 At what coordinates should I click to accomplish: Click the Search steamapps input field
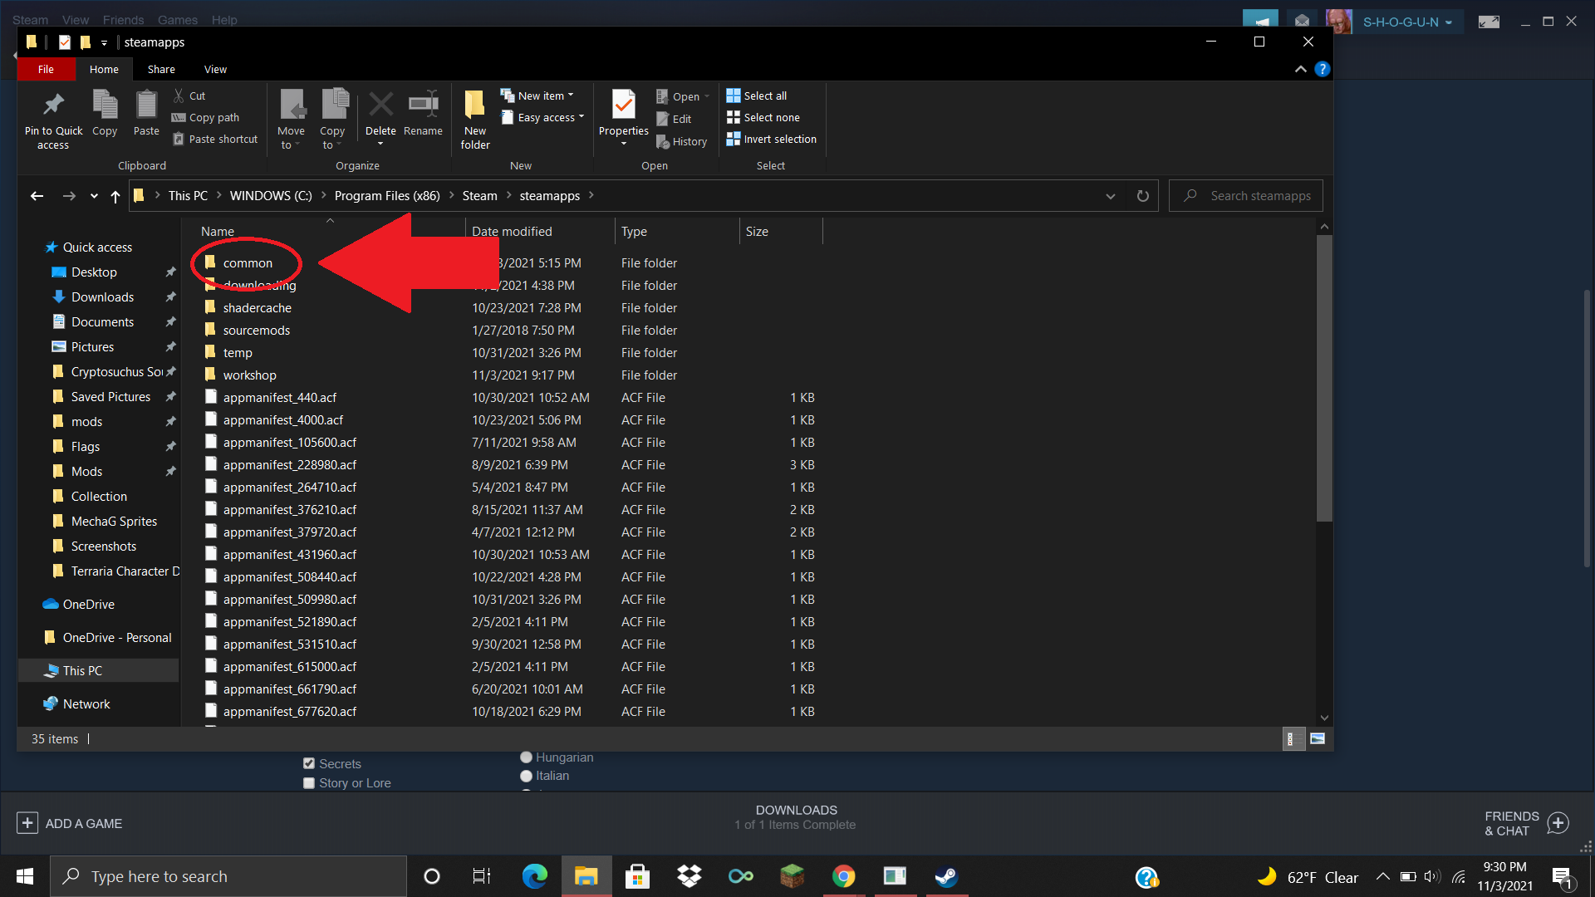[1259, 196]
